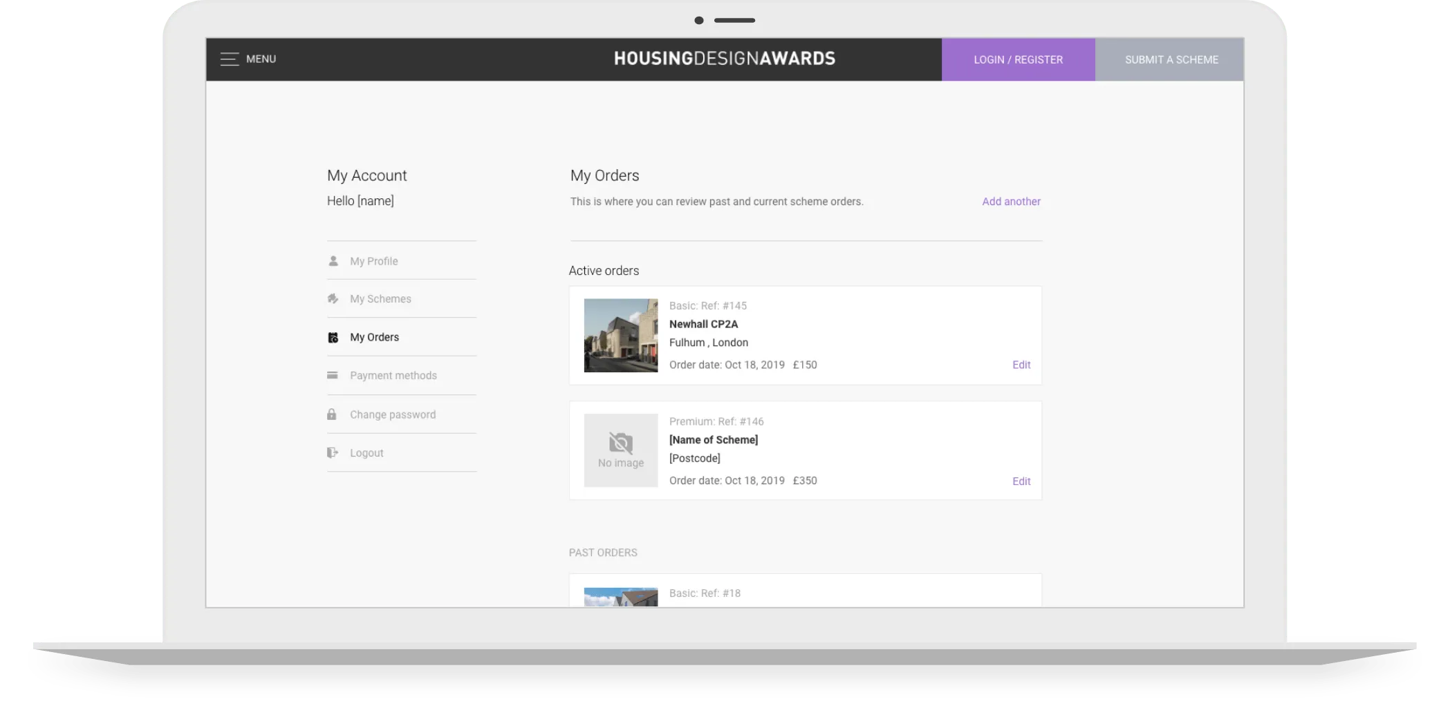
Task: Click the Fulhum , London location text
Action: [709, 343]
